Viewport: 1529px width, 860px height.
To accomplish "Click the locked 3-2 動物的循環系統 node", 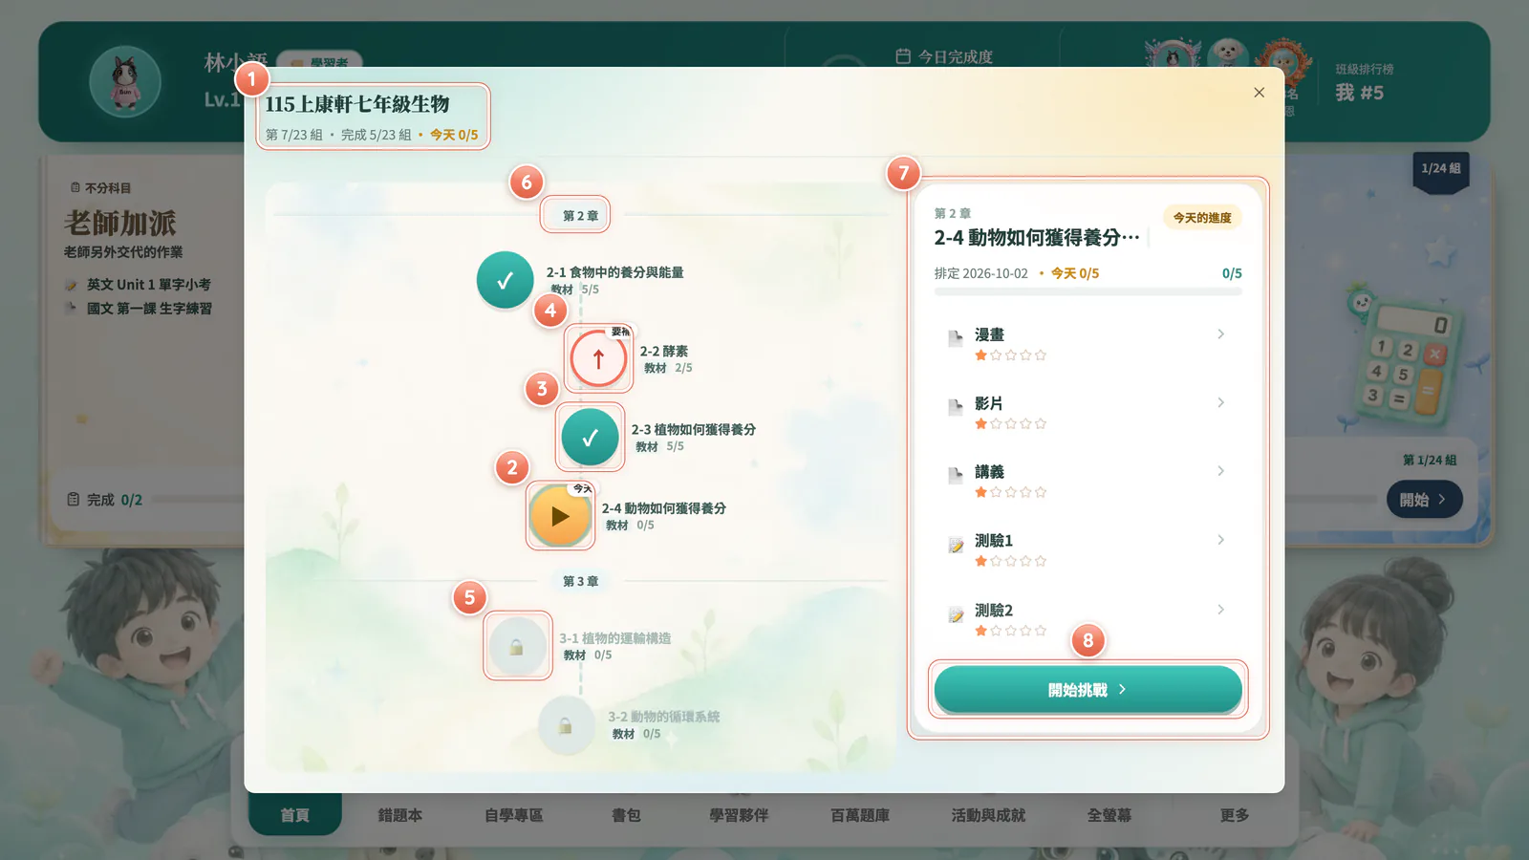I will coord(566,725).
